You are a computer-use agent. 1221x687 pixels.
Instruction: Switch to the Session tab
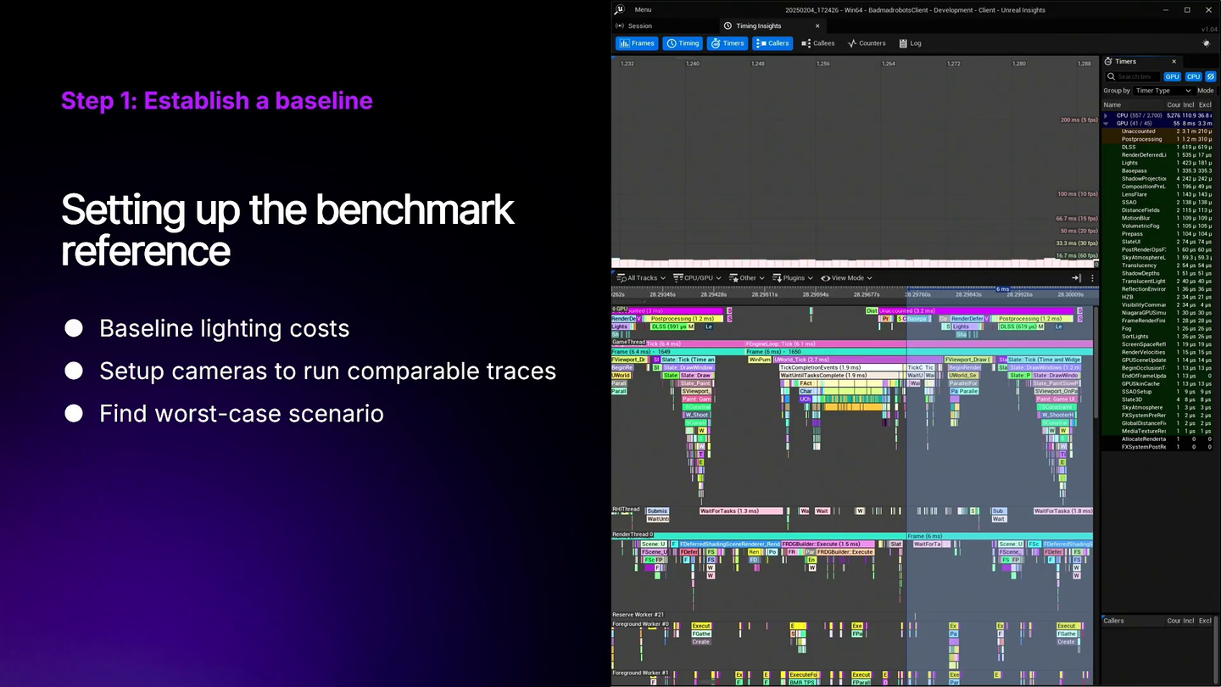(634, 26)
